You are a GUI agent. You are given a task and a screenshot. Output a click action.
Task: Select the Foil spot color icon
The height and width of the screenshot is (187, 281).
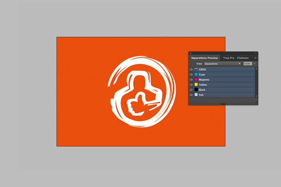pyautogui.click(x=196, y=95)
